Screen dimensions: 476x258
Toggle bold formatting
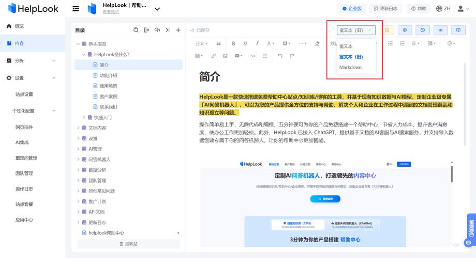click(233, 44)
